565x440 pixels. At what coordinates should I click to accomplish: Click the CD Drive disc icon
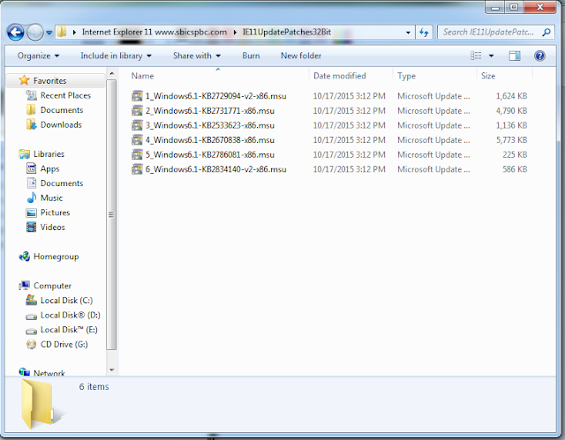tap(32, 345)
